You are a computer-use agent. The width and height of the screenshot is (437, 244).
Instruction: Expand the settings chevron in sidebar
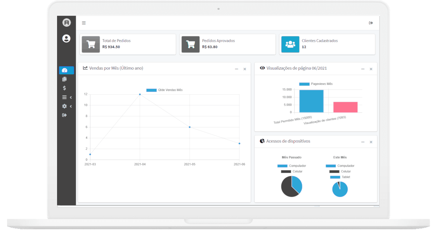click(71, 106)
